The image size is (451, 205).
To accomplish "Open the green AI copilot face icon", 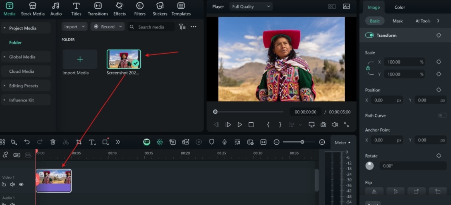I will click(147, 142).
